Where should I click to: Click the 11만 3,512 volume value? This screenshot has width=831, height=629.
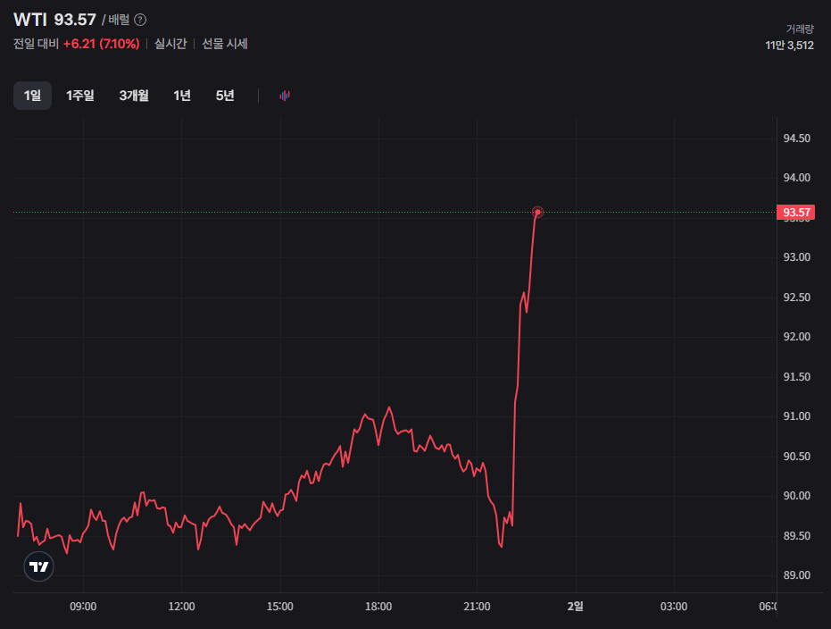789,46
